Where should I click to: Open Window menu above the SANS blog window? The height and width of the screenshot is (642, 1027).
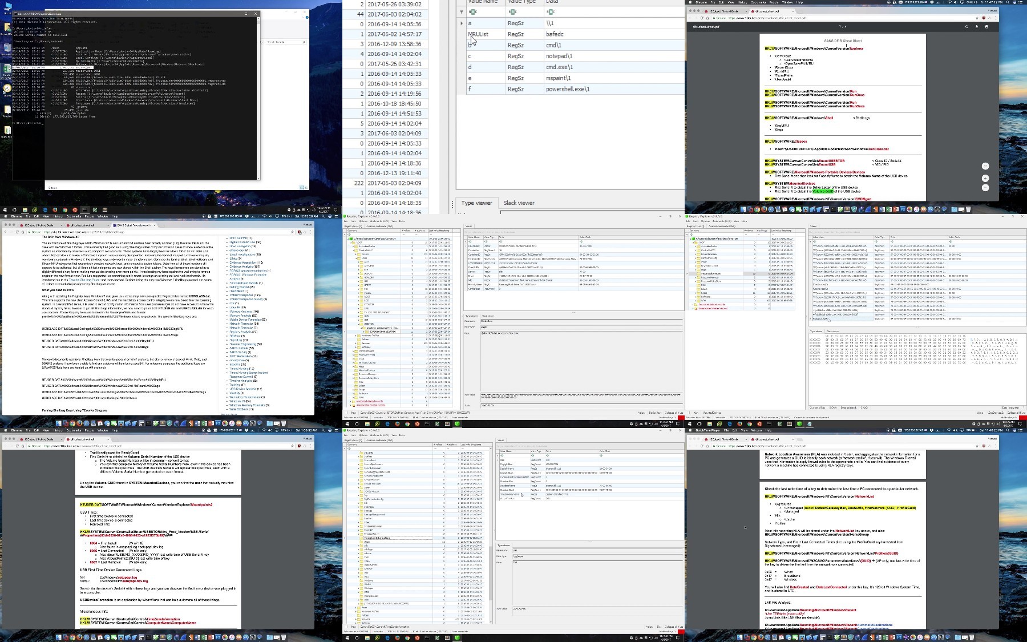point(103,216)
